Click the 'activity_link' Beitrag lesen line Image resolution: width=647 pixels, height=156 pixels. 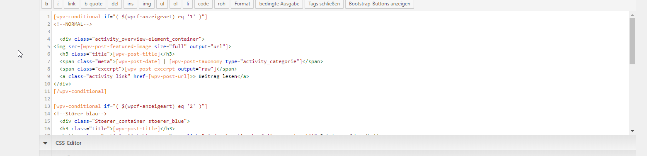154,76
